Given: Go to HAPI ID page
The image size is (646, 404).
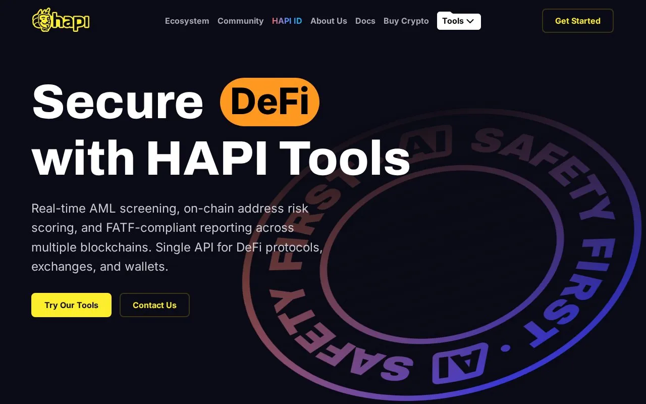Looking at the screenshot, I should tap(287, 21).
